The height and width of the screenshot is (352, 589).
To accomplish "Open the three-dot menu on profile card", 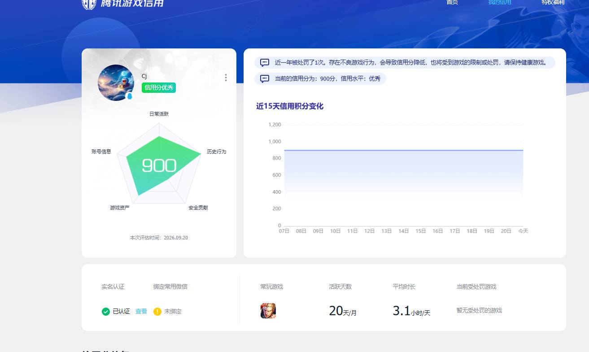I will coord(226,78).
